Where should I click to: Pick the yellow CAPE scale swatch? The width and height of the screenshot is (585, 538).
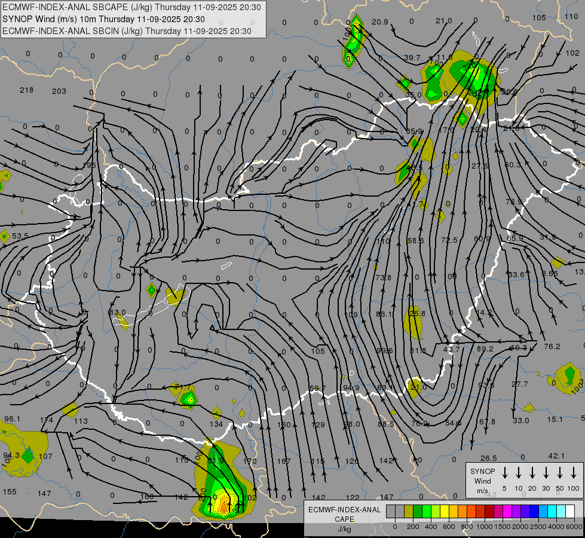pos(445,511)
